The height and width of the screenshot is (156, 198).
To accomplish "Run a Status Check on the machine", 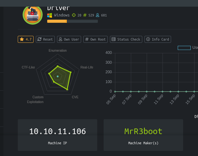I will [x=126, y=39].
